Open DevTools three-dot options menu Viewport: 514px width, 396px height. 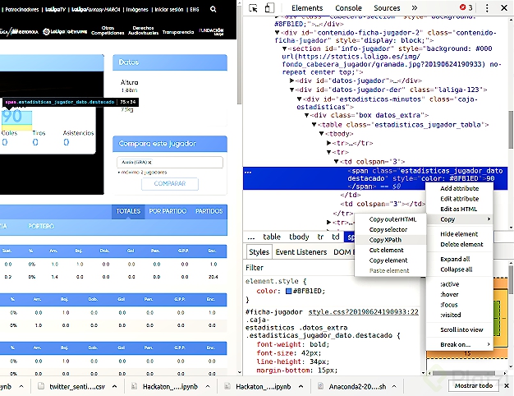488,8
